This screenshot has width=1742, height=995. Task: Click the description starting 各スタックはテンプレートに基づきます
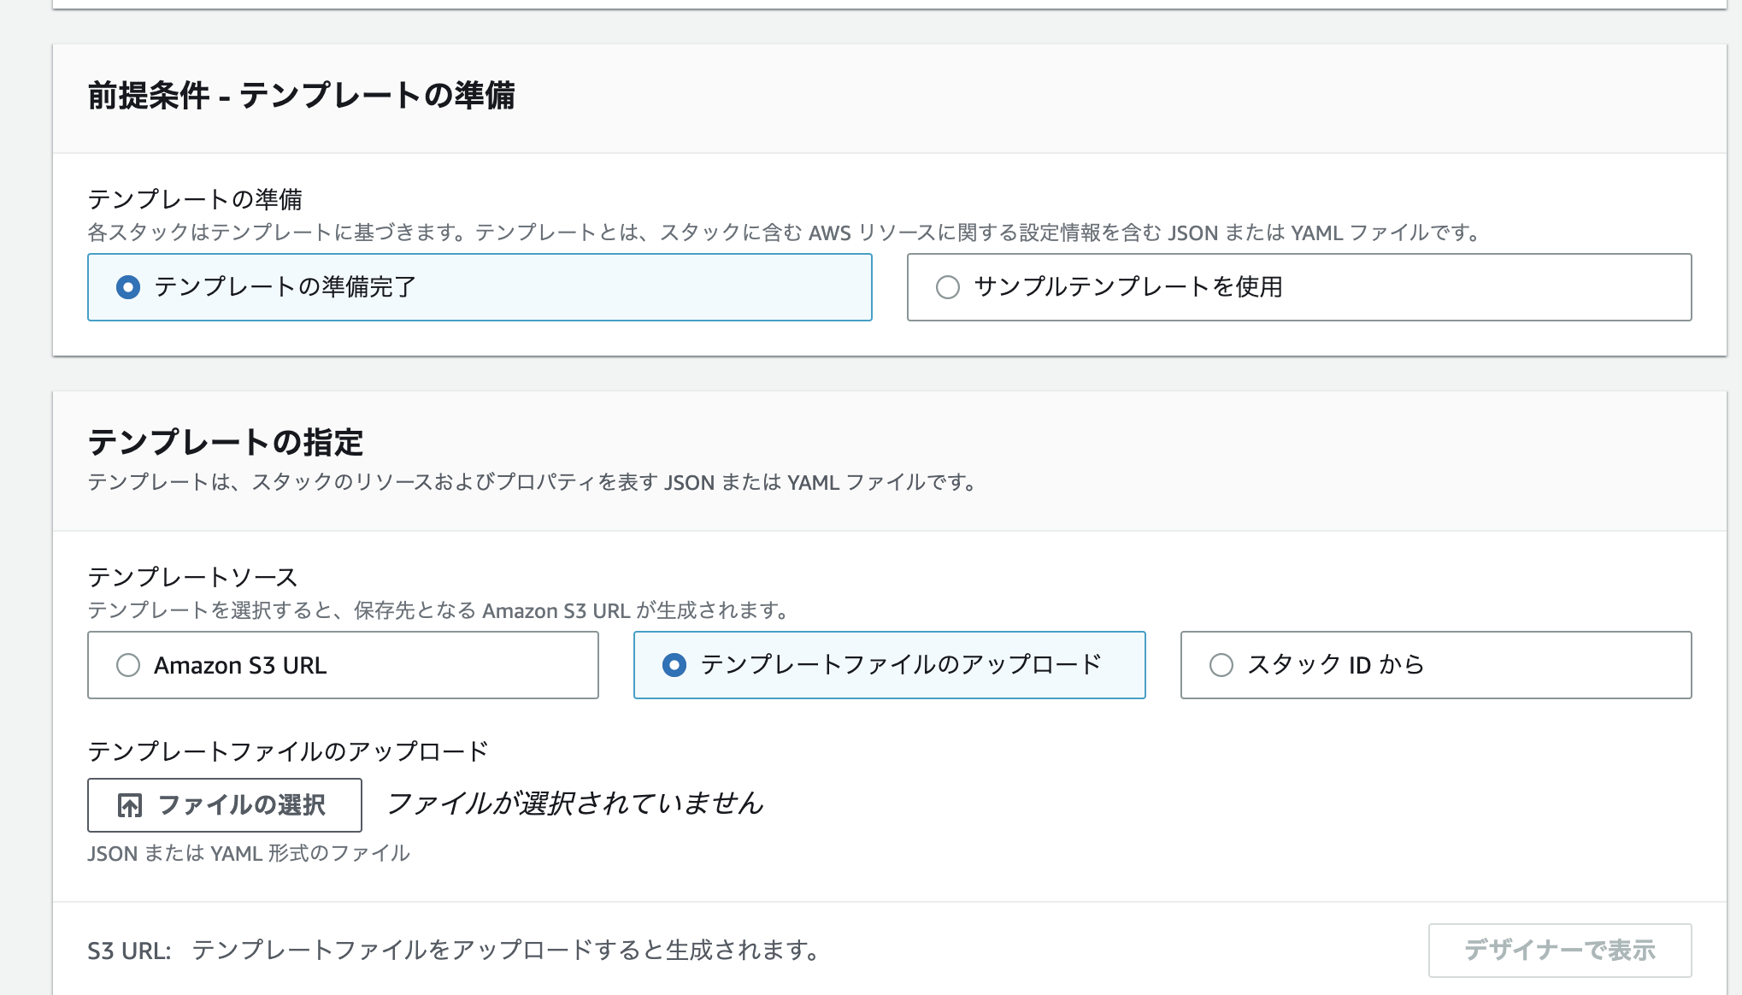tap(785, 233)
